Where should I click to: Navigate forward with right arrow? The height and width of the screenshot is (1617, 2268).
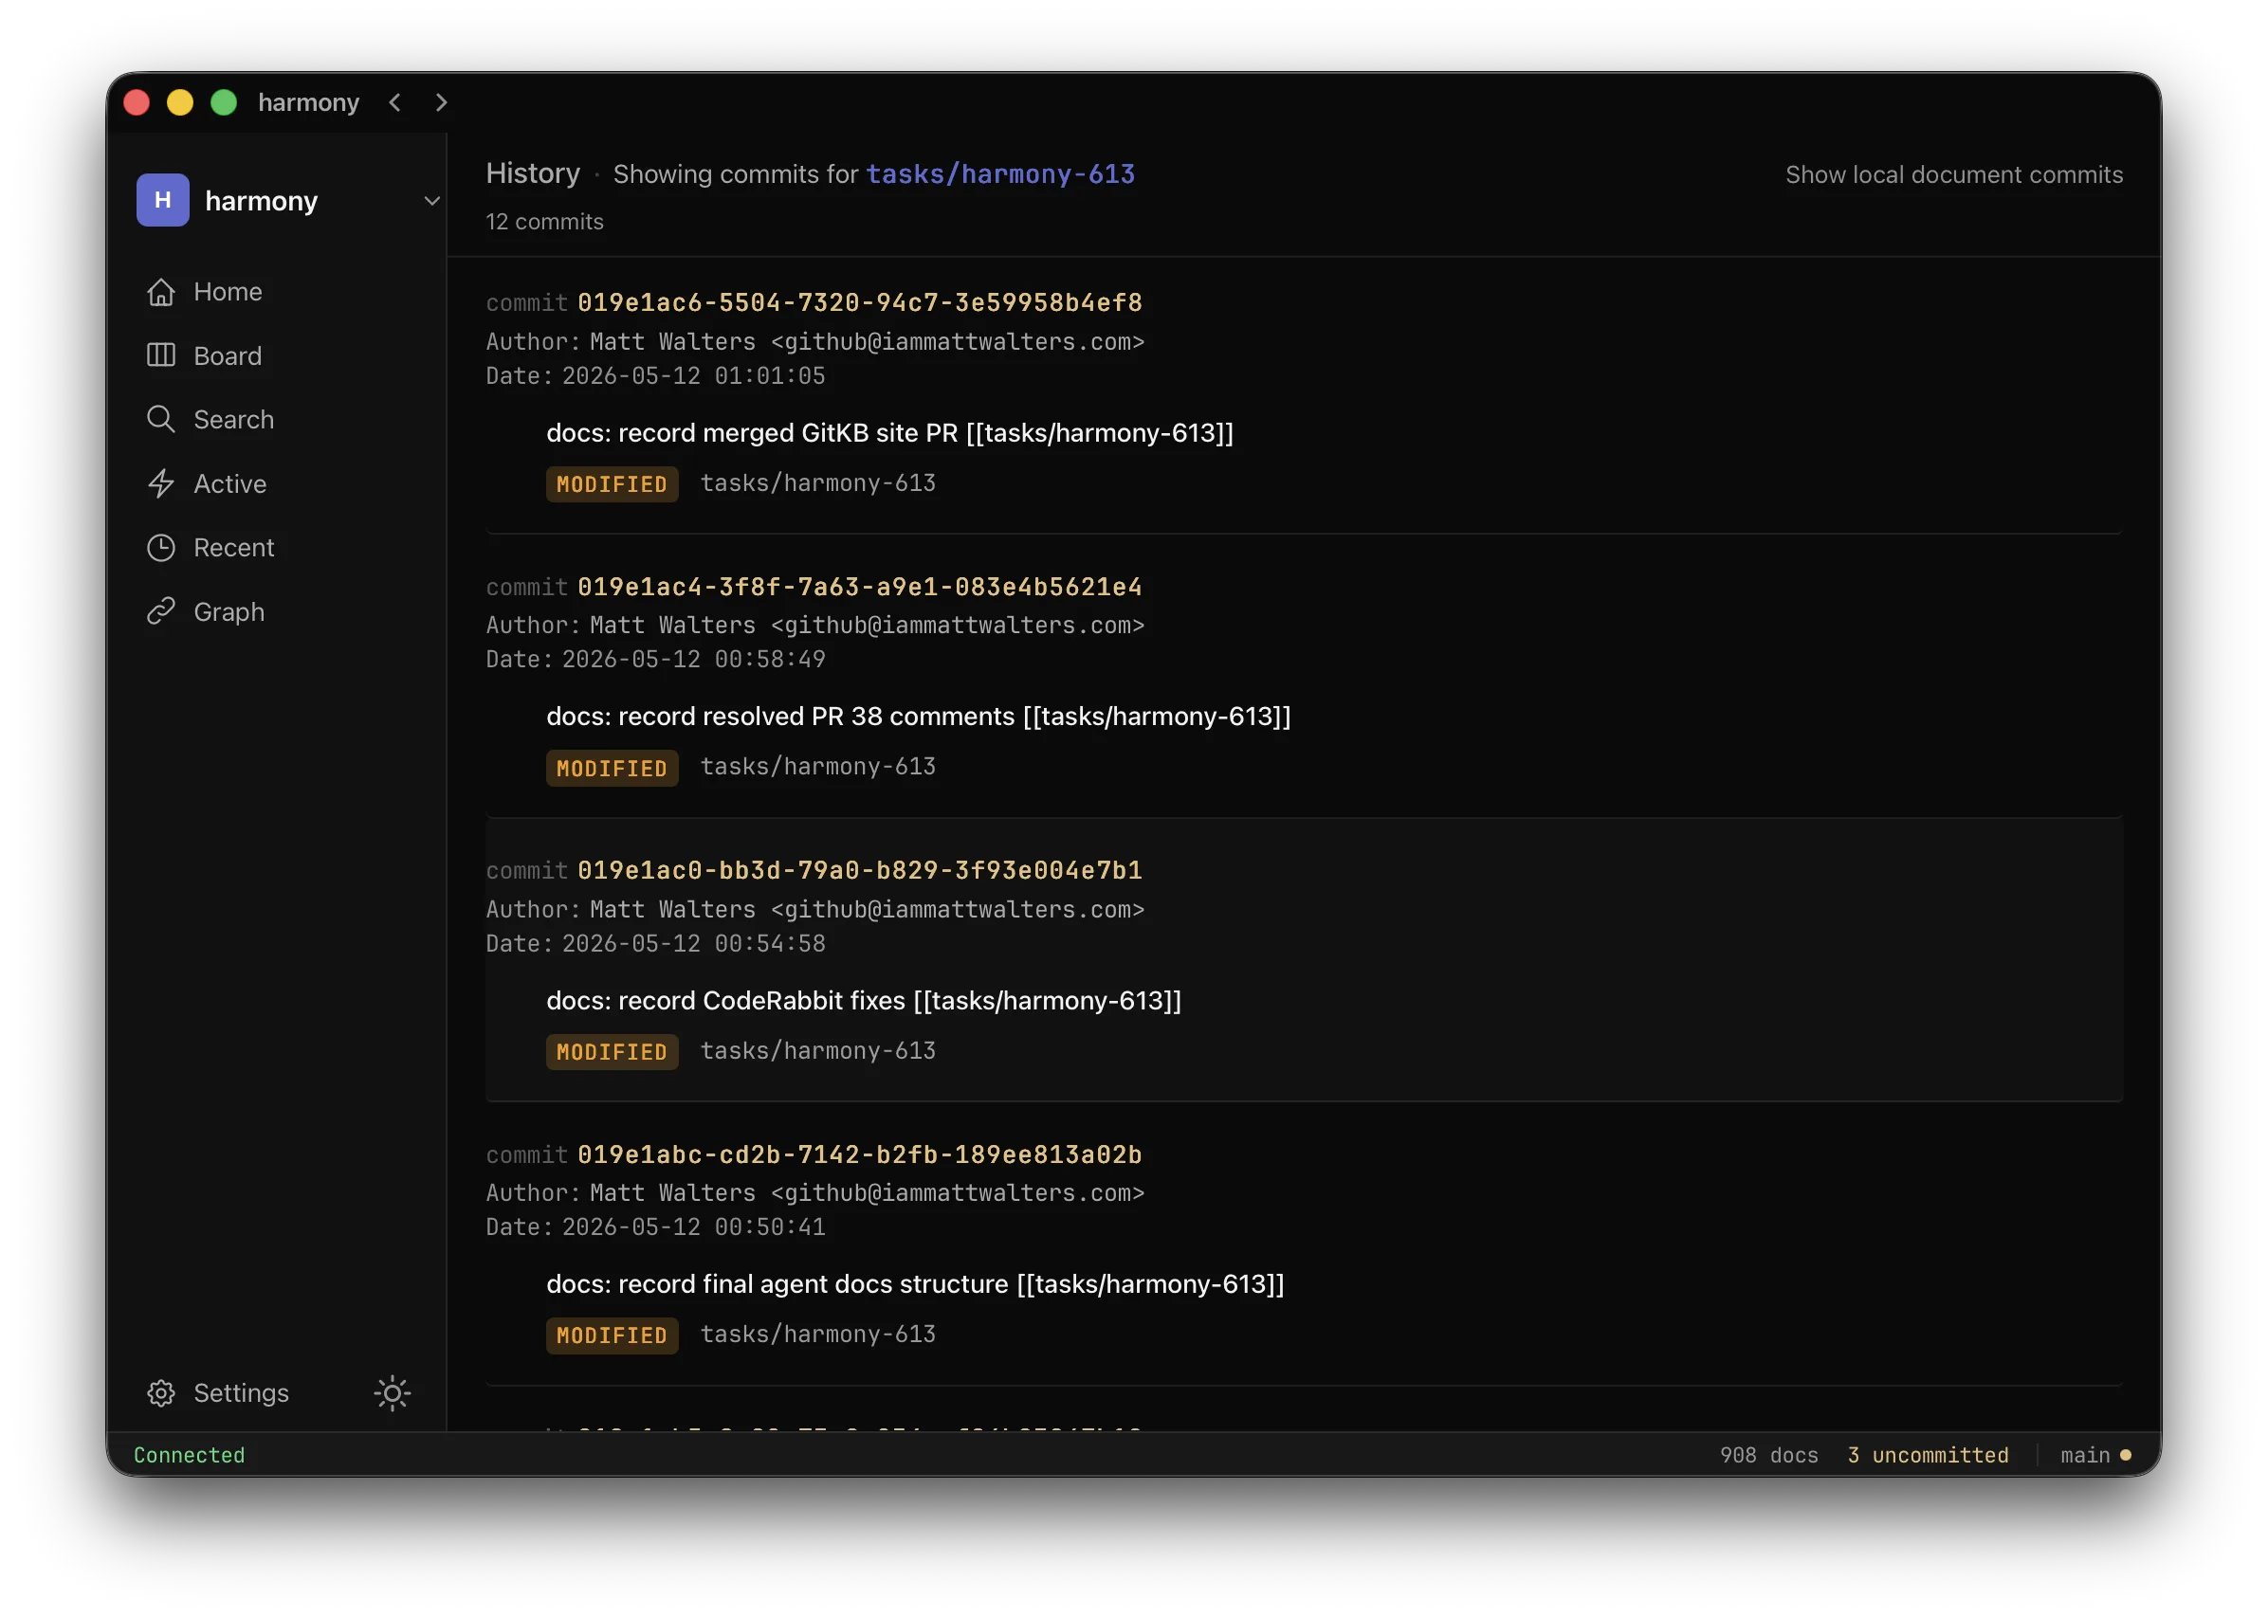point(441,102)
